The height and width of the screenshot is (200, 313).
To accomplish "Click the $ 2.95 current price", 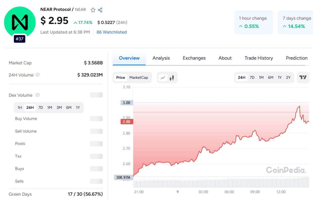I will pyautogui.click(x=54, y=21).
